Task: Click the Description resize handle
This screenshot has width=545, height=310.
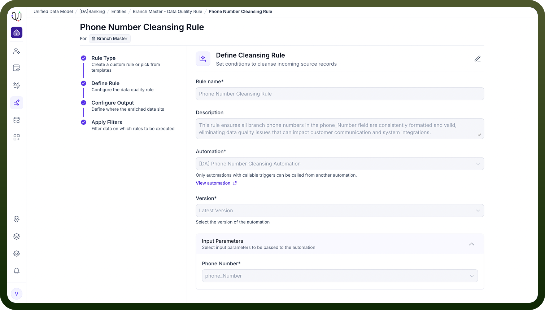Action: (x=479, y=134)
